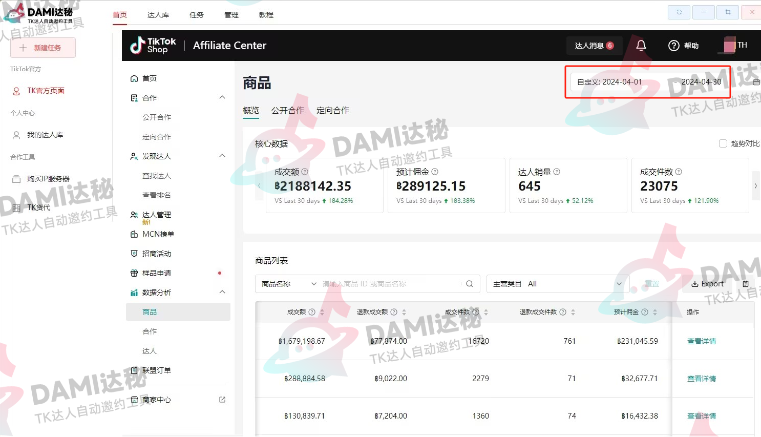Enable the 趋势对比 checkbox
Image resolution: width=761 pixels, height=437 pixels.
(723, 143)
